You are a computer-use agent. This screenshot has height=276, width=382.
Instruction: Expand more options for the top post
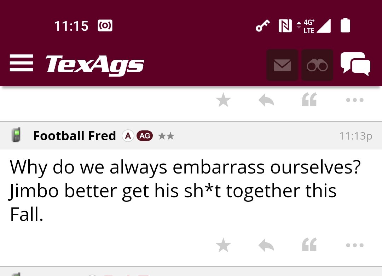click(355, 100)
